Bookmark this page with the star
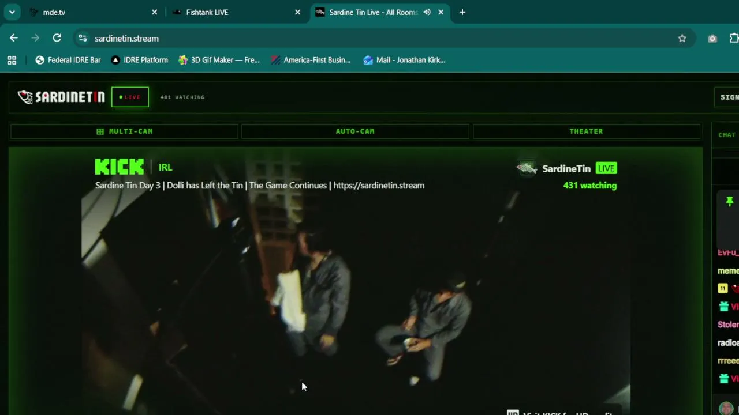The width and height of the screenshot is (739, 415). [682, 38]
